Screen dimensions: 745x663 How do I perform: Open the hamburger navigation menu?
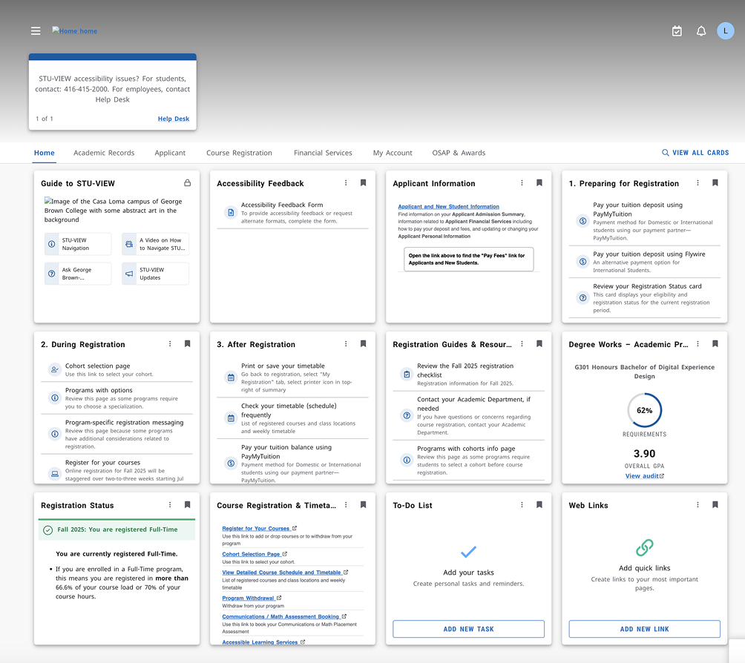[36, 31]
